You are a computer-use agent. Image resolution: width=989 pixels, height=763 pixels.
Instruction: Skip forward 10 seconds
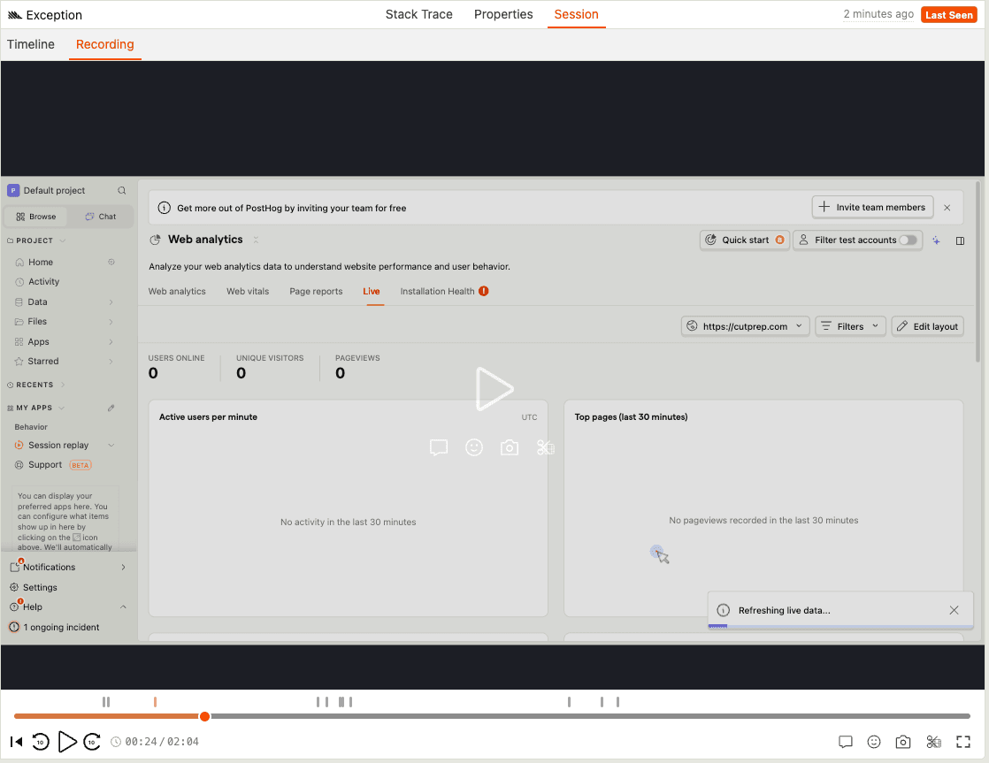click(x=92, y=742)
